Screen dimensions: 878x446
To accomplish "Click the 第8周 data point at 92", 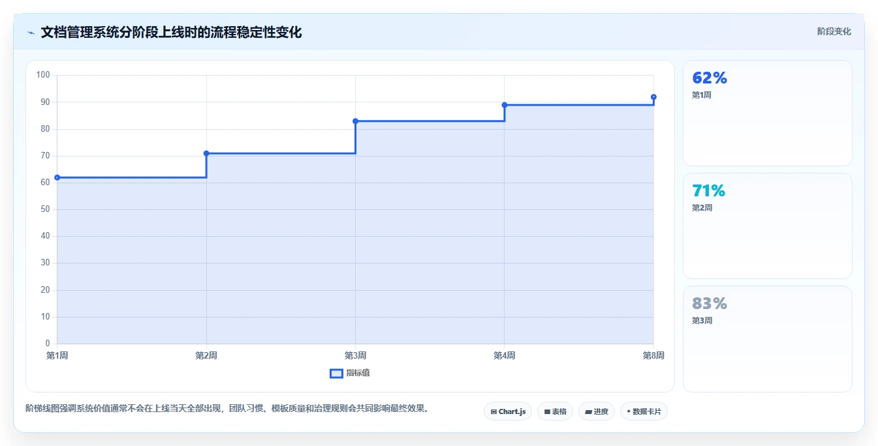I will pos(653,97).
